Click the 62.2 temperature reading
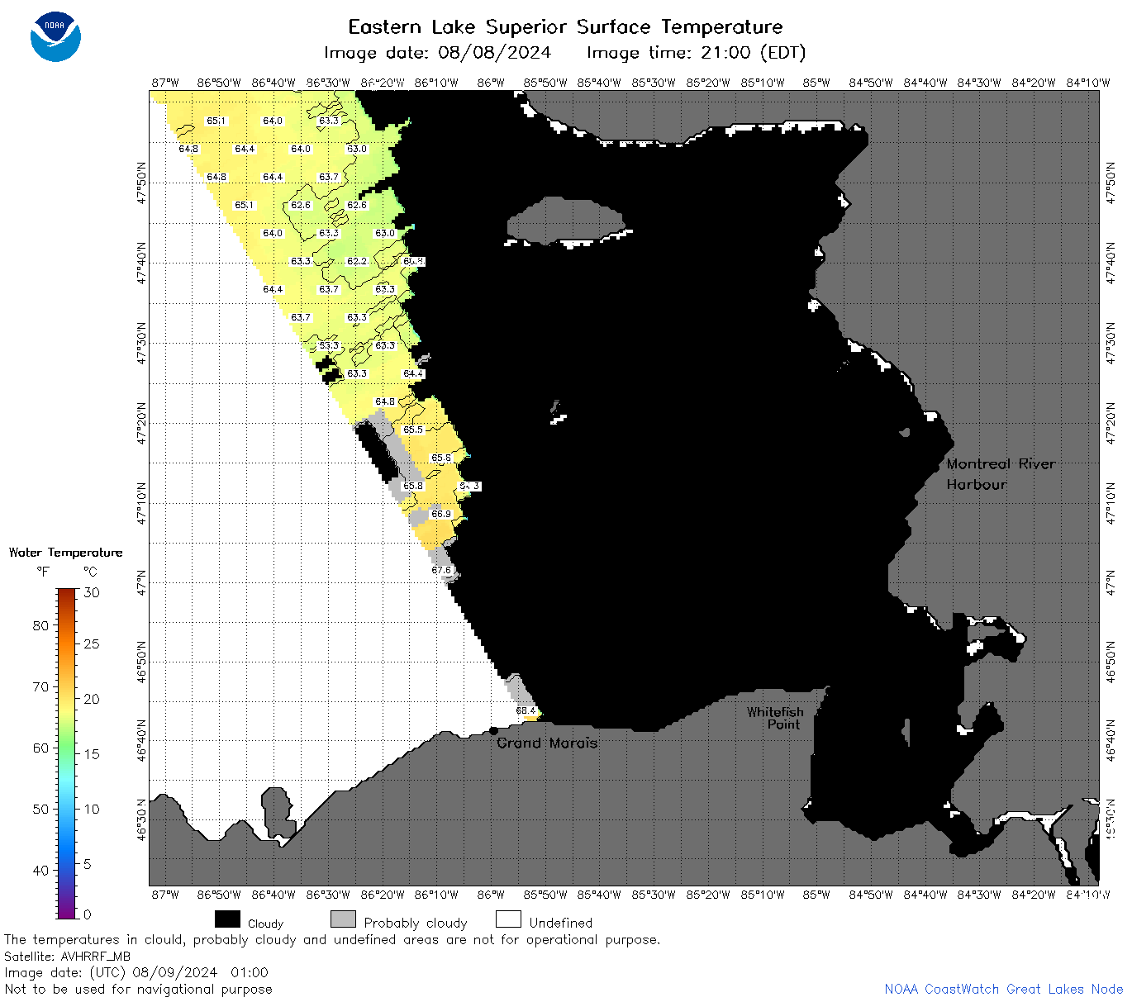 [357, 261]
